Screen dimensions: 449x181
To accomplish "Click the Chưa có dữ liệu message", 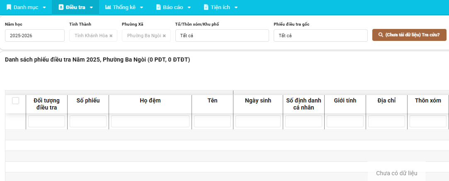I will pyautogui.click(x=397, y=173).
